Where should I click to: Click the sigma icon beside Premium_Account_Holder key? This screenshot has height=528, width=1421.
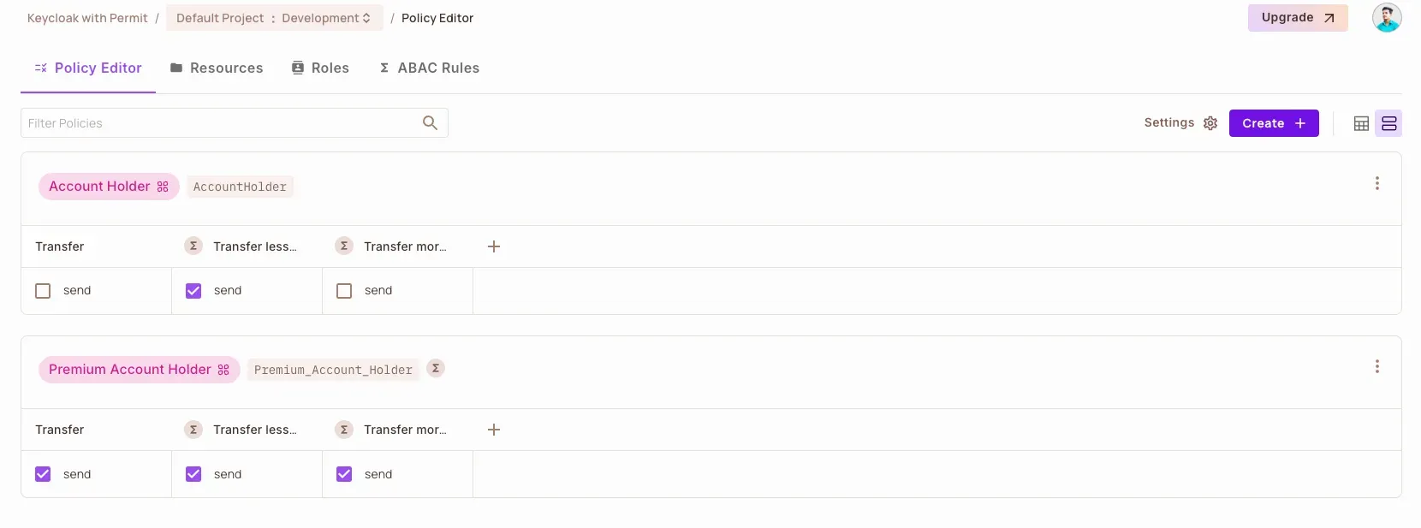click(x=436, y=369)
